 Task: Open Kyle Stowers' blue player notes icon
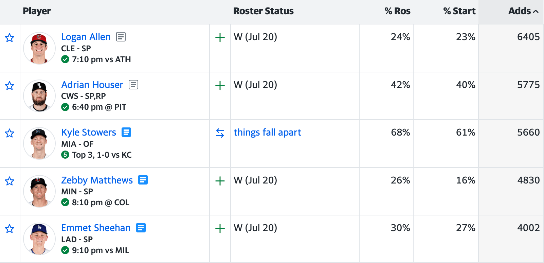tap(126, 132)
